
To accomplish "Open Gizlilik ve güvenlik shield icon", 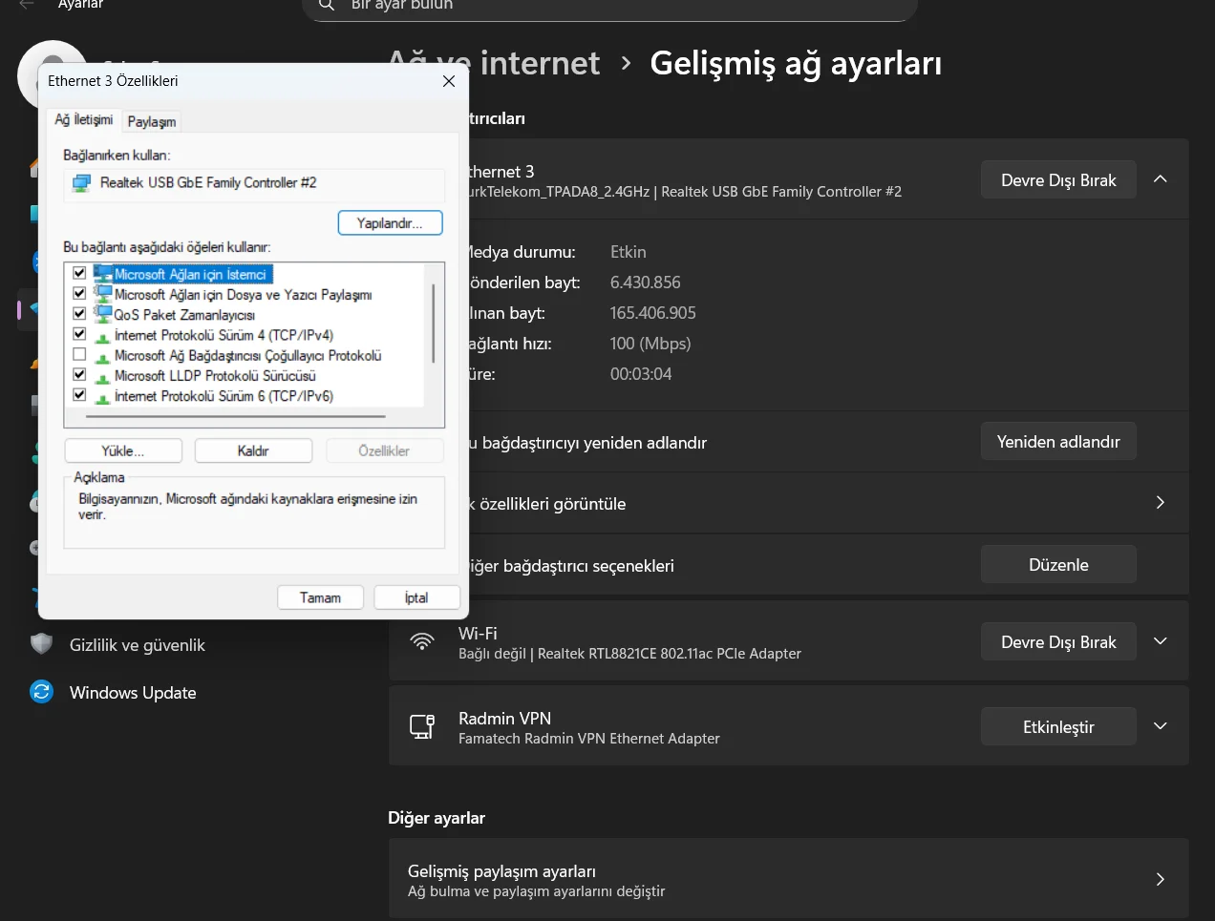I will click(x=41, y=644).
